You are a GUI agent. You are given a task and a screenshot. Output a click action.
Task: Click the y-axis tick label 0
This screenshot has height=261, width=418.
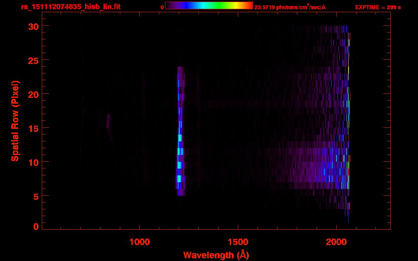tap(36, 227)
